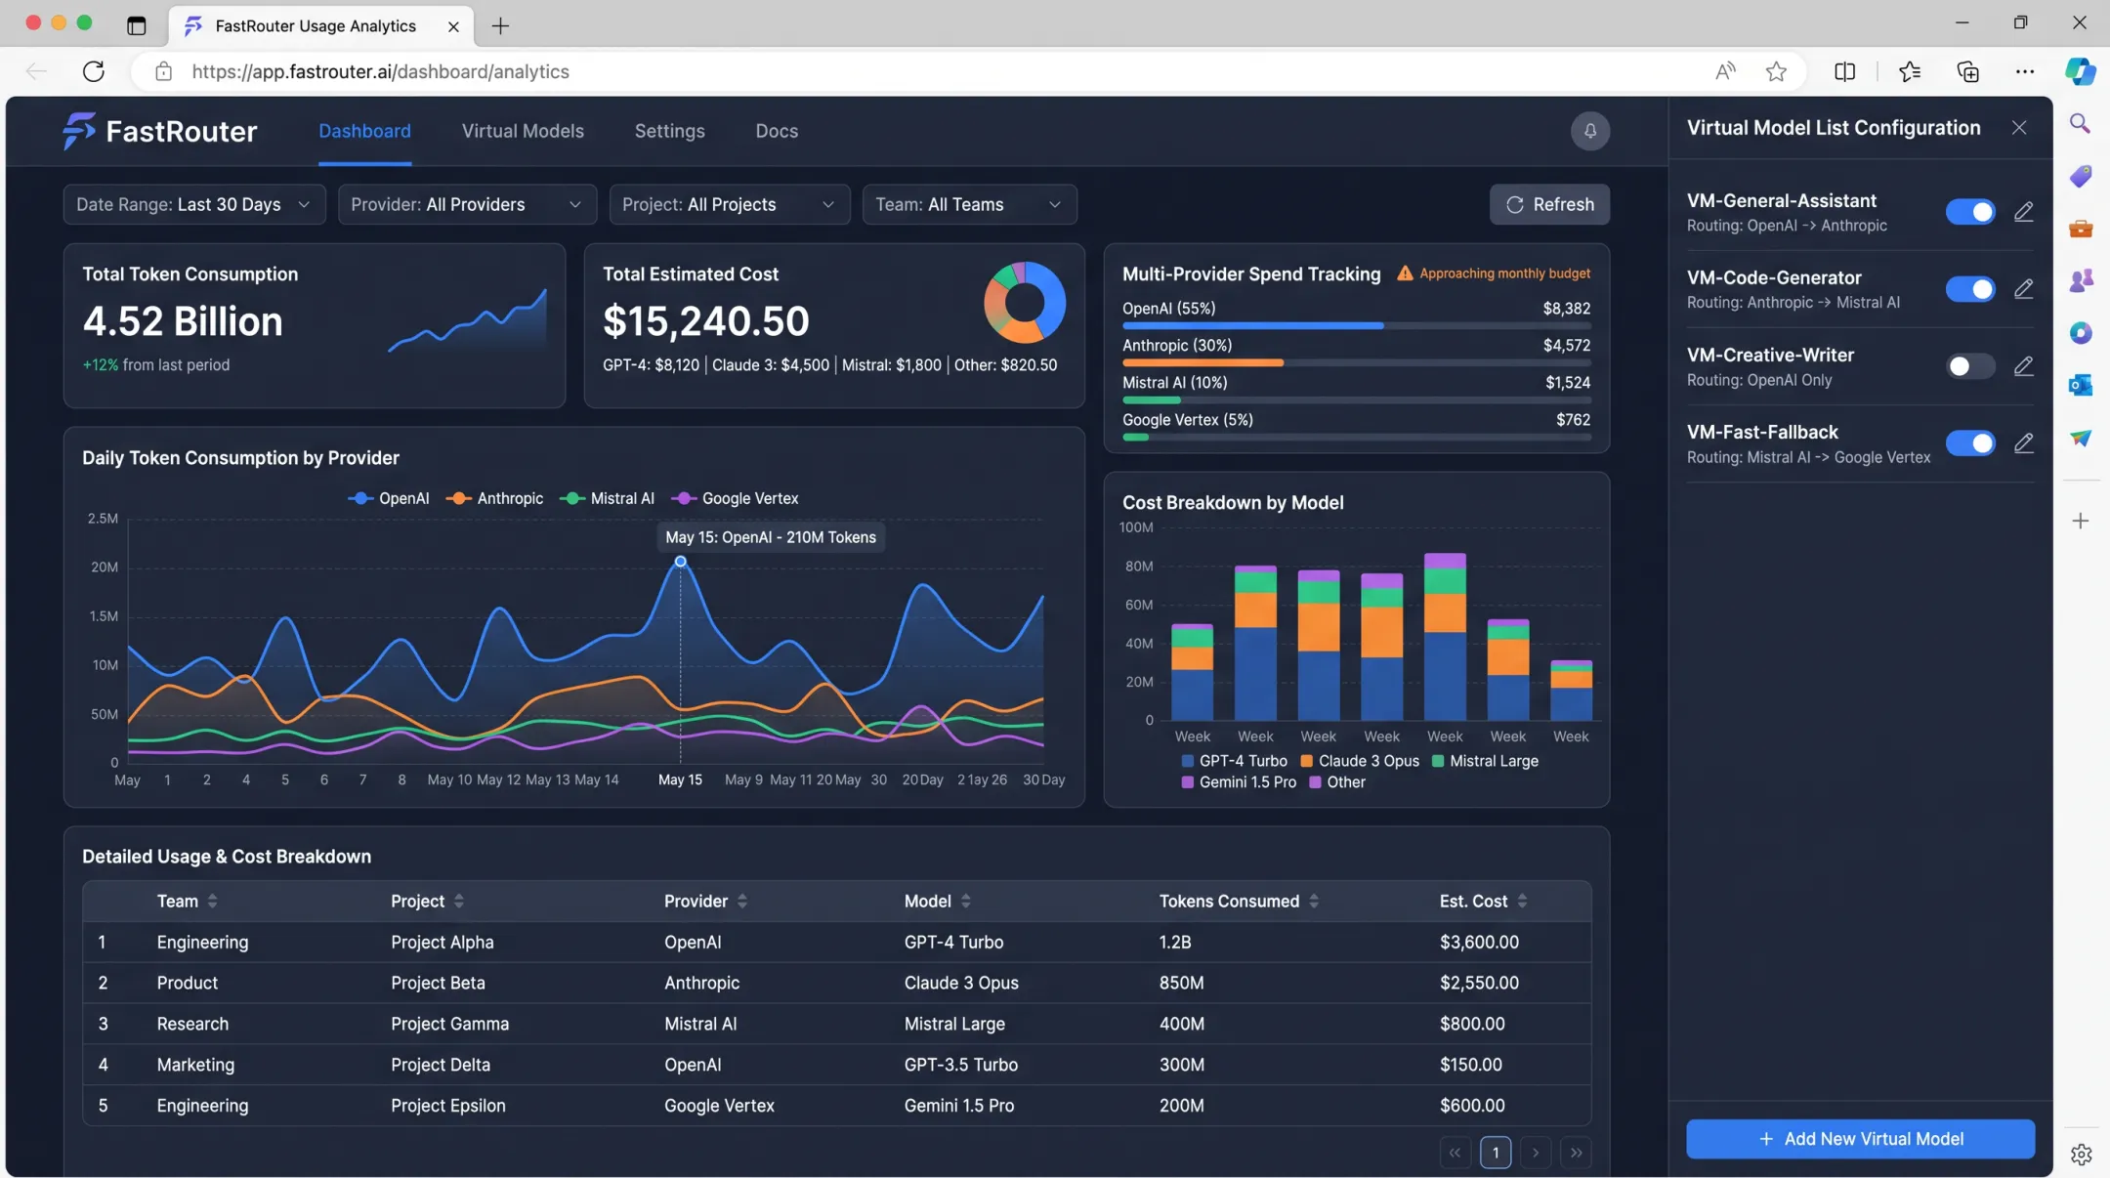Click the OpenAI (55%) spend progress bar
This screenshot has width=2110, height=1178.
click(x=1356, y=326)
